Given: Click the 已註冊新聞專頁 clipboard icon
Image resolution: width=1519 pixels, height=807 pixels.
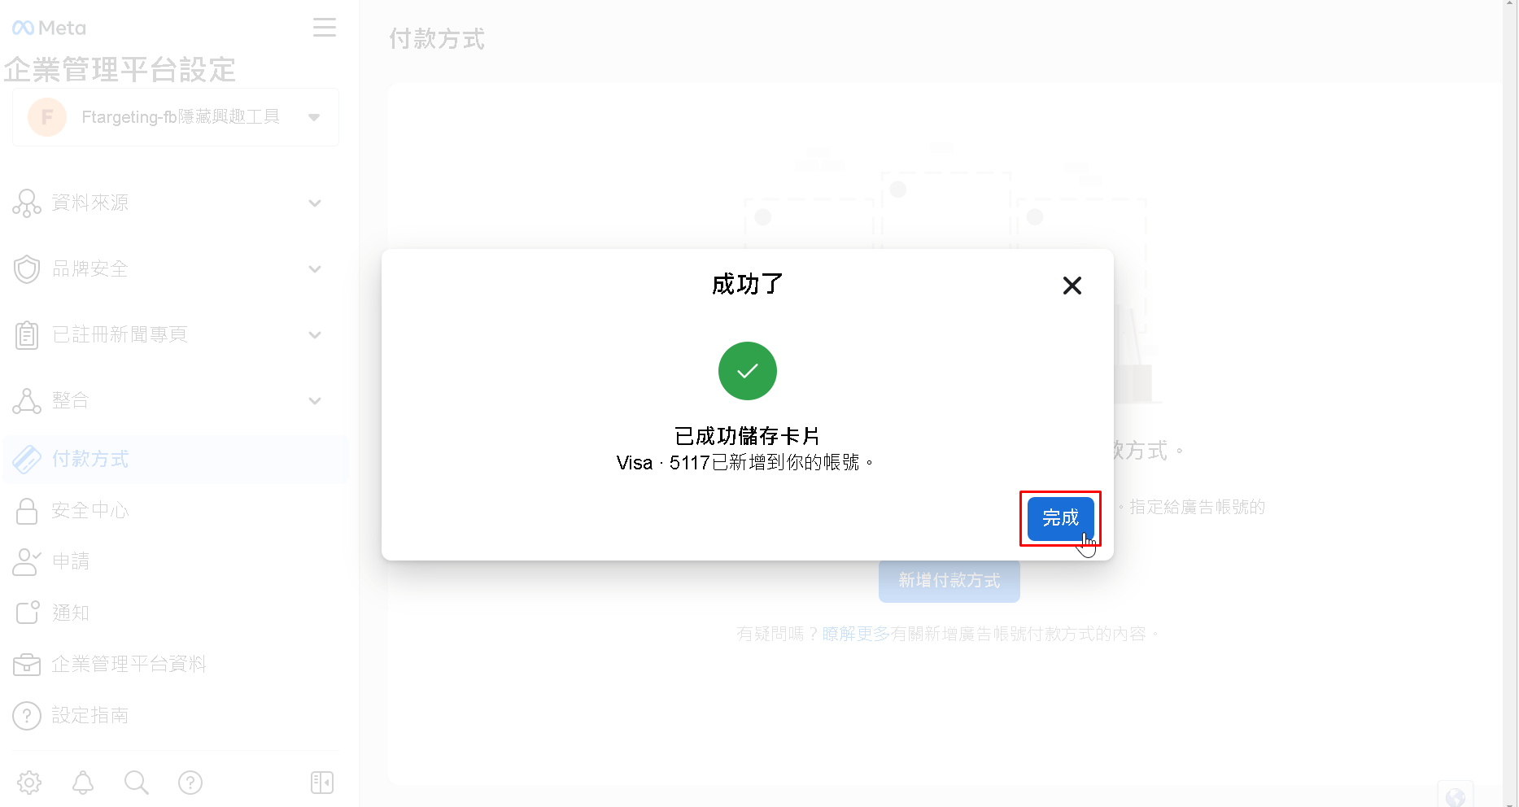Looking at the screenshot, I should [27, 334].
